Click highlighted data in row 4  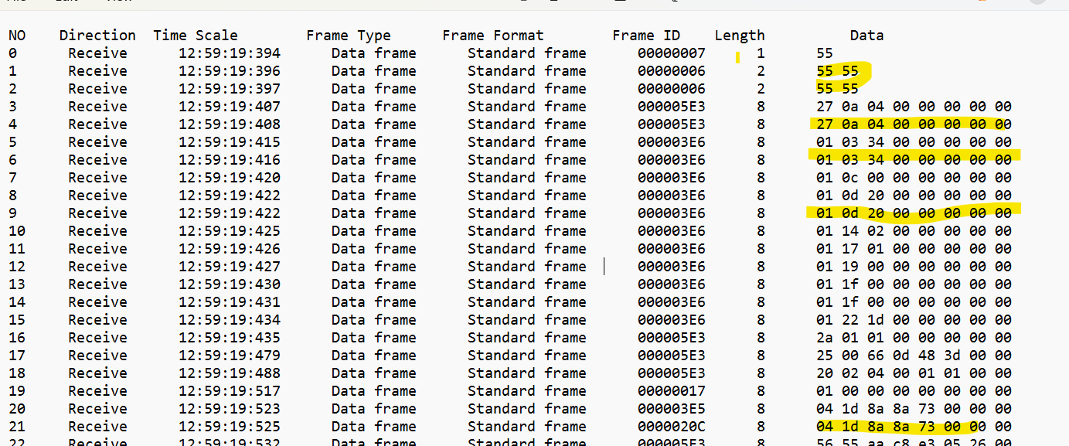914,124
